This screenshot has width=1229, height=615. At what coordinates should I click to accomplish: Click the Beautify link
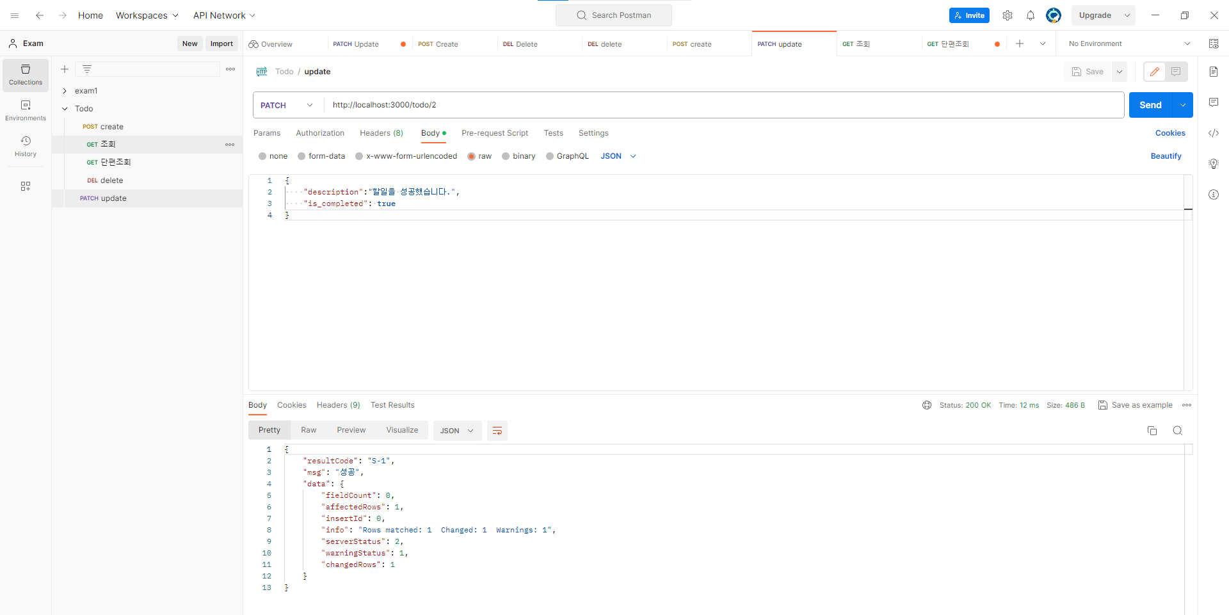coord(1166,156)
